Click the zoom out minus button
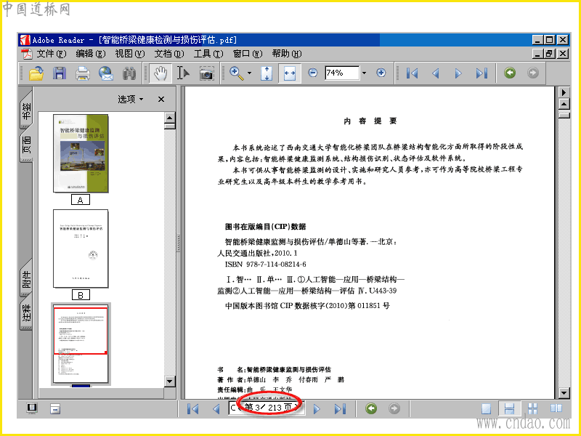 pos(313,73)
